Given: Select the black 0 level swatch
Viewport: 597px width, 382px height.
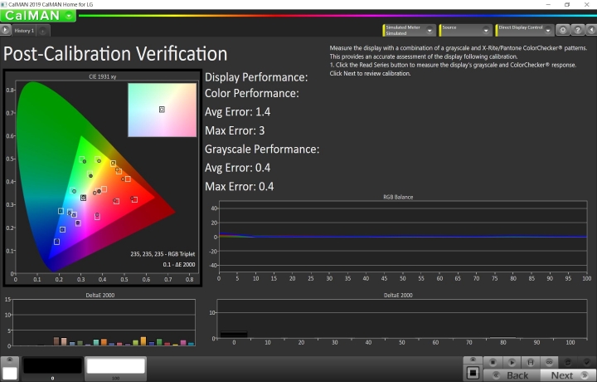Looking at the screenshot, I should pos(52,368).
